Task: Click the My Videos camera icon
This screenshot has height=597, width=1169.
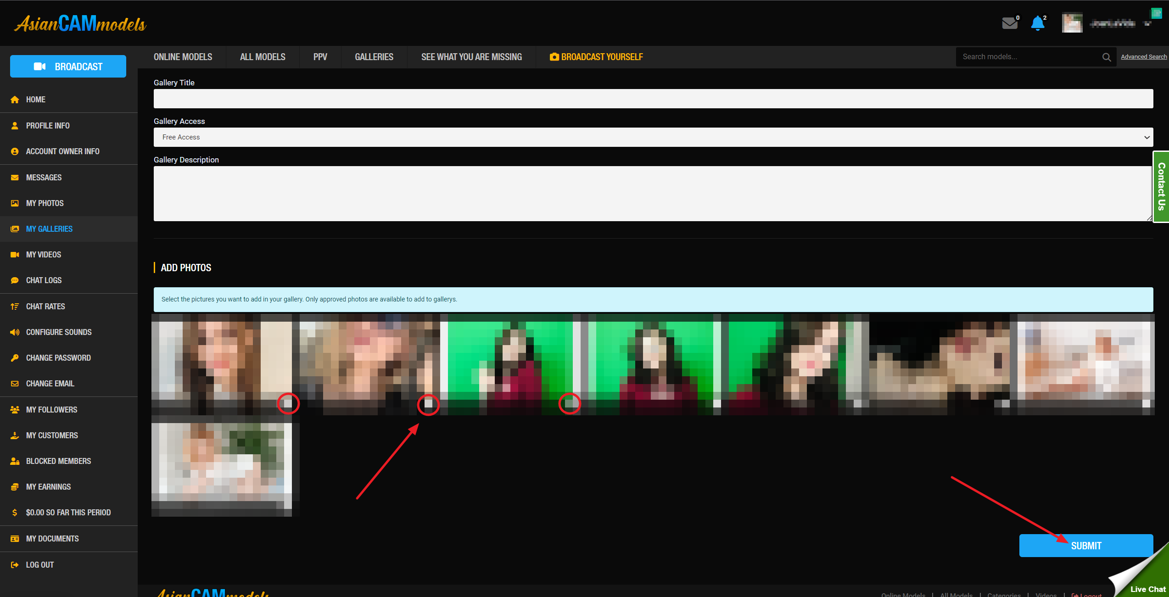Action: tap(15, 255)
